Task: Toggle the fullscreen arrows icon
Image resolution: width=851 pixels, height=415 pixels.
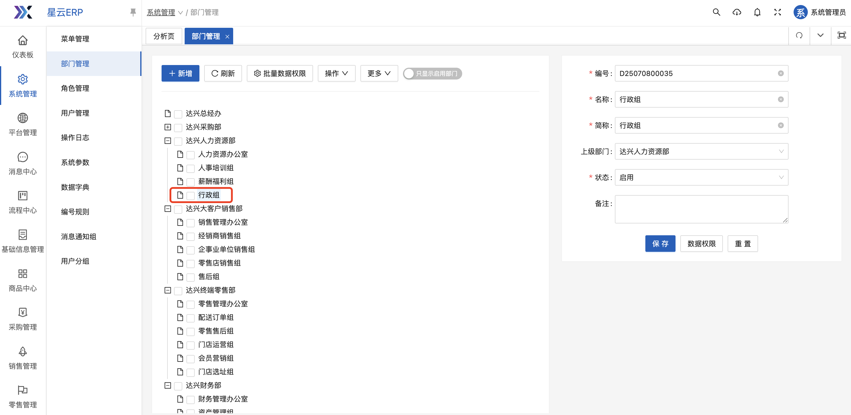Action: click(777, 12)
